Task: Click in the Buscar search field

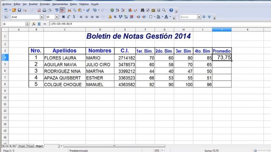Action: 188,17
